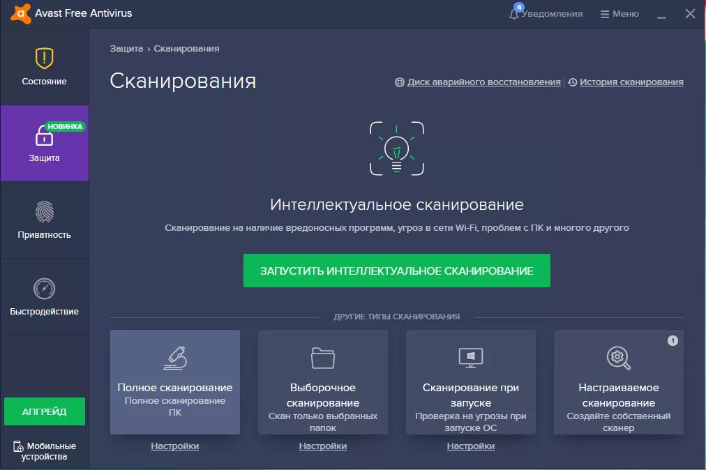The height and width of the screenshot is (470, 706).
Task: Open Мобильные устройства link
Action: [x=45, y=451]
